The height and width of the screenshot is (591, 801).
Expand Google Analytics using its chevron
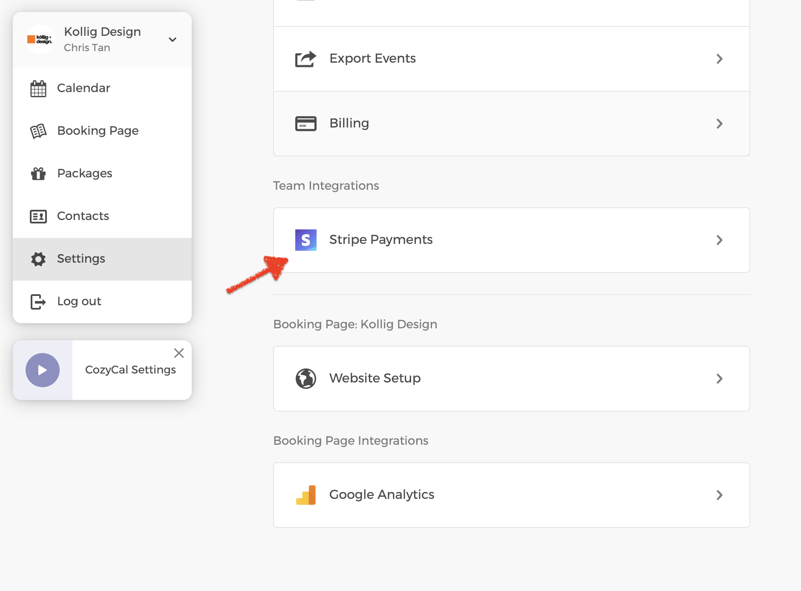[720, 495]
